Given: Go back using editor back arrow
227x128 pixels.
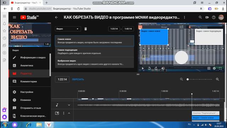Looking at the screenshot, I should click(x=56, y=17).
